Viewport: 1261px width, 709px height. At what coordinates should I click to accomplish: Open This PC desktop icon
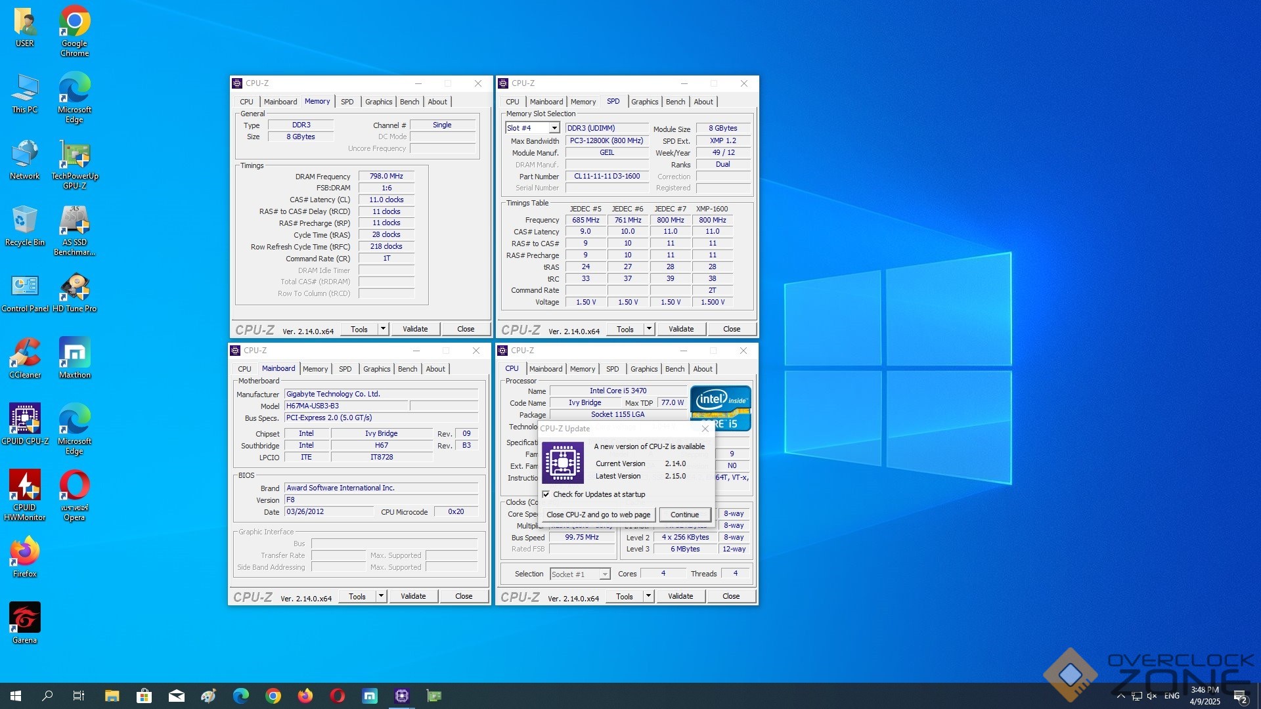coord(25,93)
